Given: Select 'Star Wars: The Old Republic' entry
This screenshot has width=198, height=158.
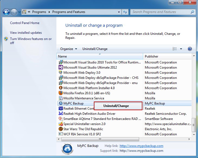Looking at the screenshot, I should click(83, 129).
